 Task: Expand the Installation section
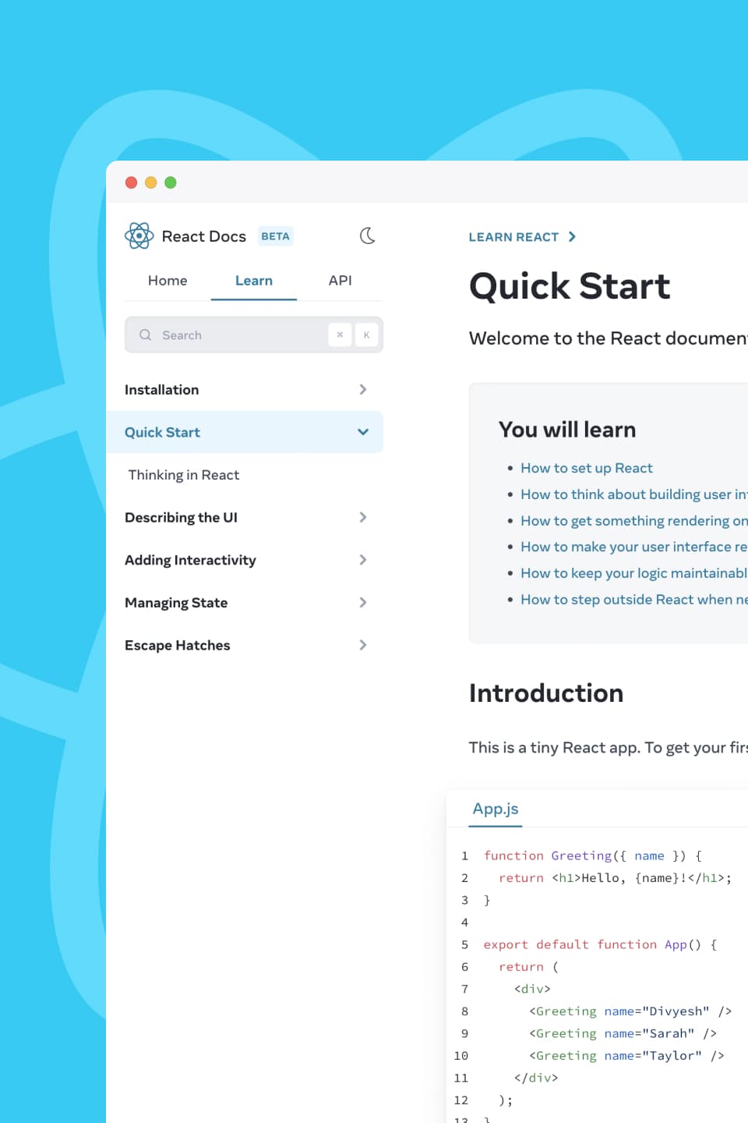pos(362,389)
